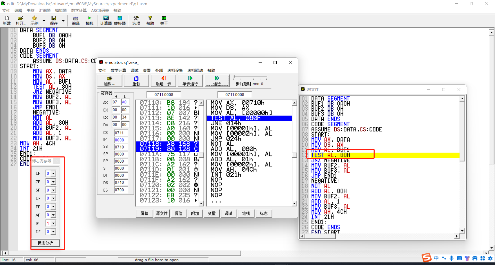
Task: Click memory address field 0711:0008 left
Action: click(x=164, y=95)
